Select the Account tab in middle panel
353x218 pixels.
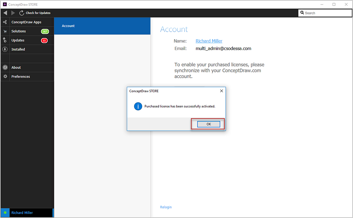coord(102,26)
